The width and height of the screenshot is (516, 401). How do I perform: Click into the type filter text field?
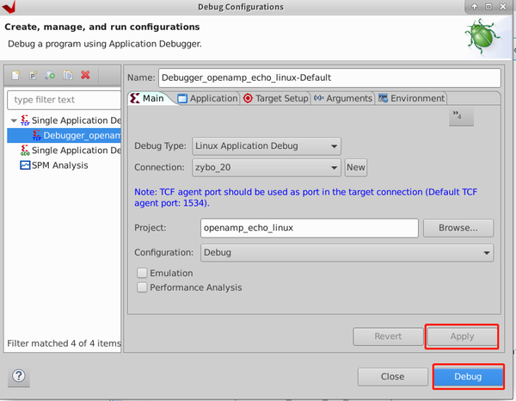coord(64,100)
